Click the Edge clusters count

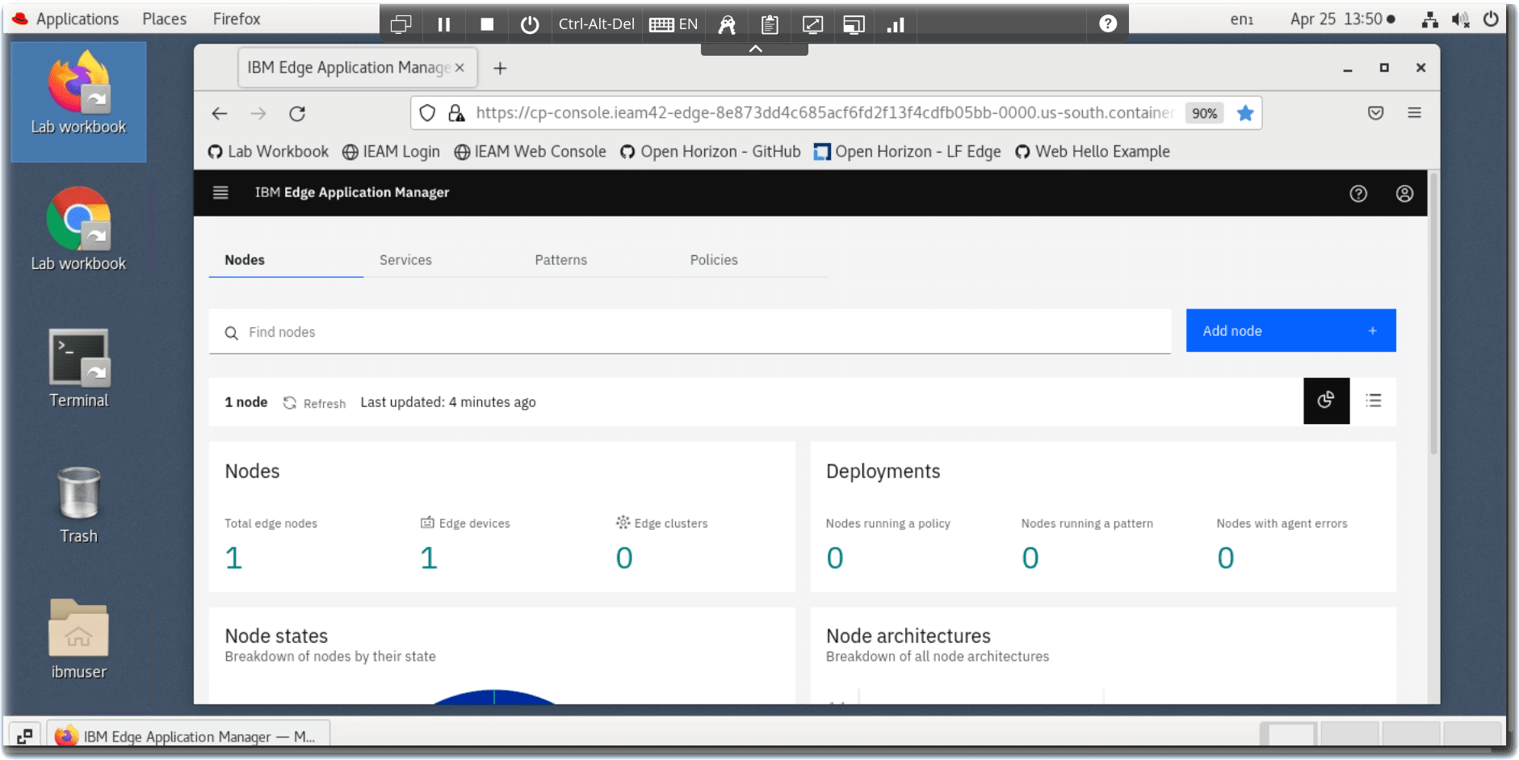tap(624, 558)
